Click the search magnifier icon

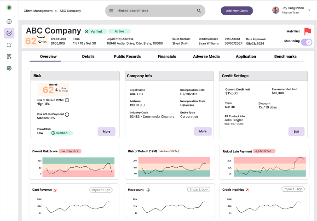[x=199, y=11]
